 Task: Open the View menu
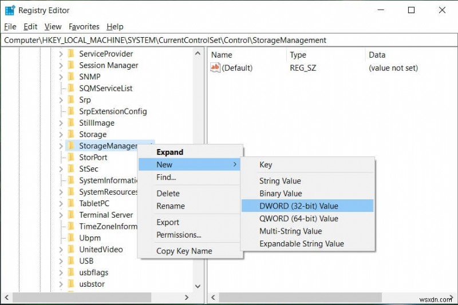[x=53, y=26]
